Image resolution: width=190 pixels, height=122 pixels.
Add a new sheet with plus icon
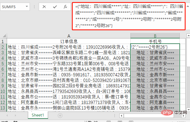(x=60, y=116)
